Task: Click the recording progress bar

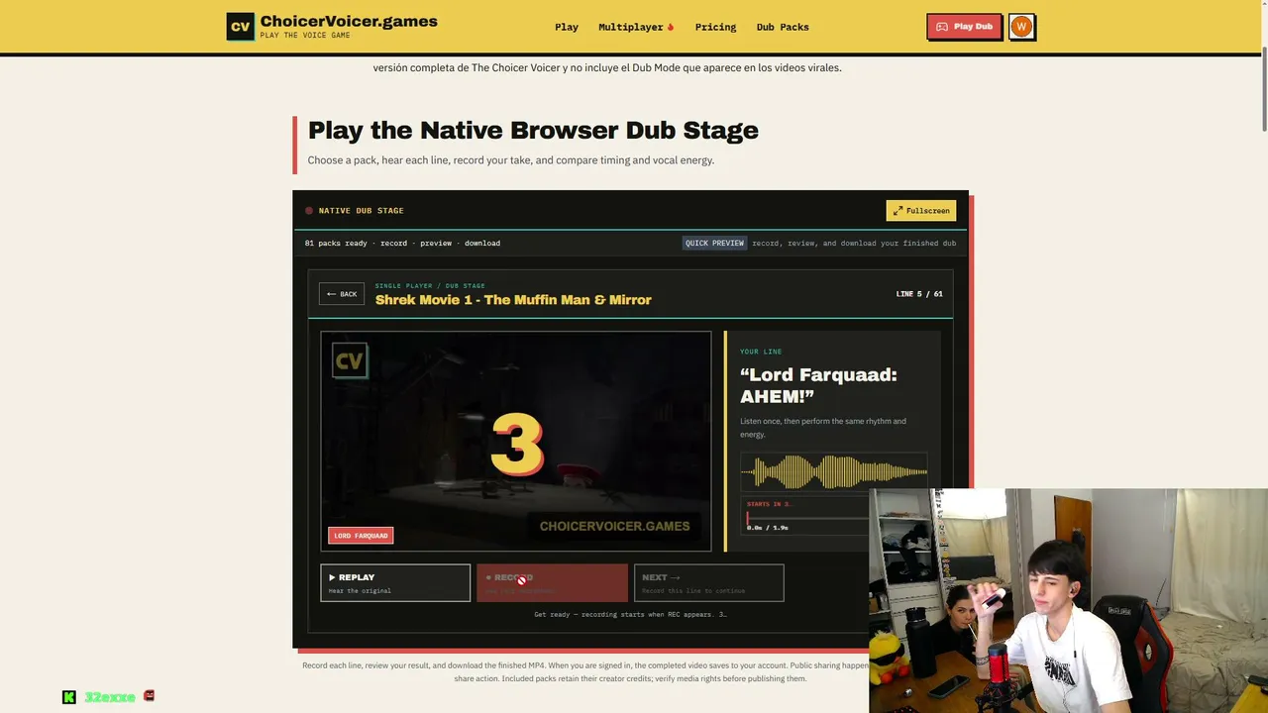Action: click(807, 517)
